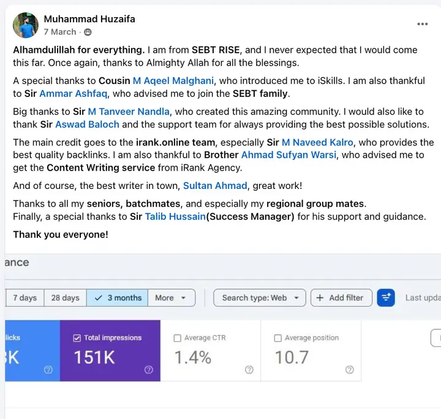Screen dimensions: 441x419
Task: Click the 1.4% average CTR value
Action: click(193, 358)
